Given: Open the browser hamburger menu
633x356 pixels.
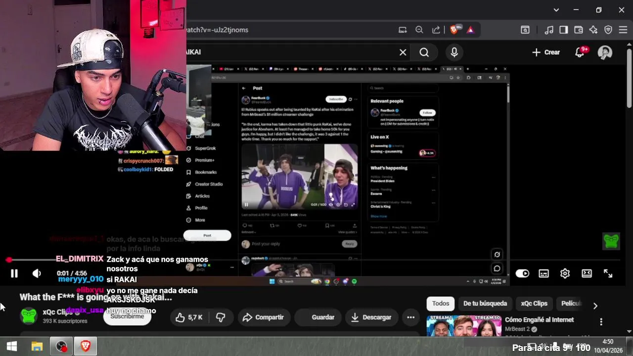Looking at the screenshot, I should pyautogui.click(x=623, y=30).
